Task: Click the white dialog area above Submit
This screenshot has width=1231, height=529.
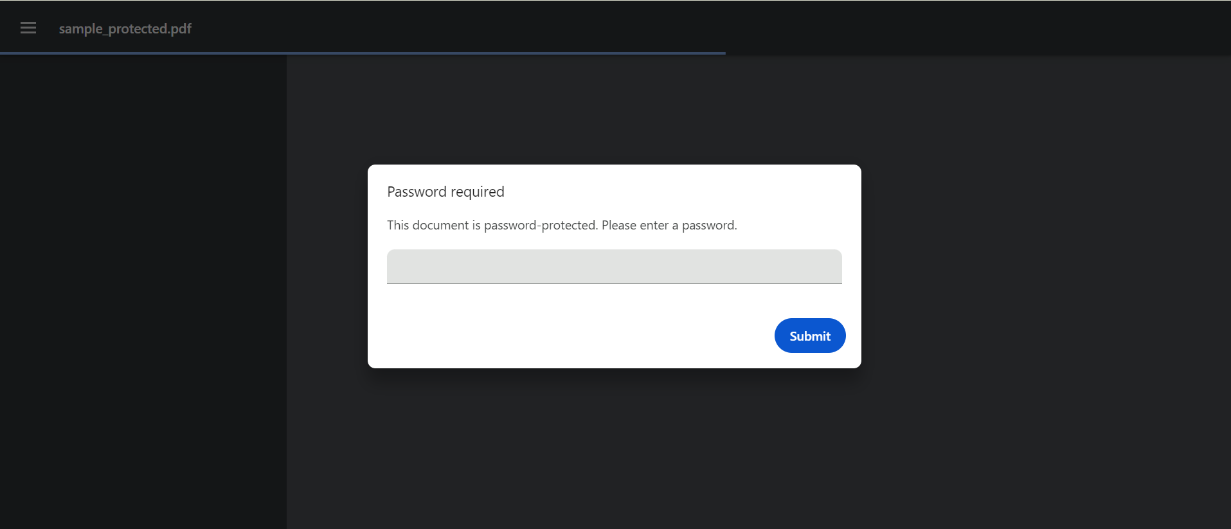Action: tap(809, 301)
